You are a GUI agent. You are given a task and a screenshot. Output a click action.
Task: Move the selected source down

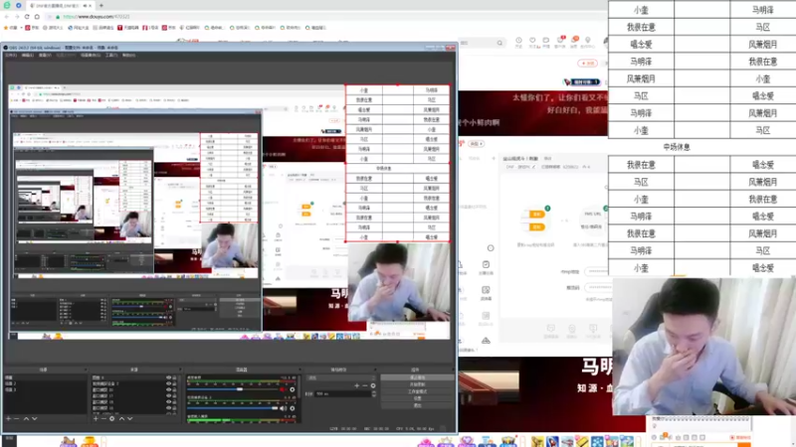coord(130,418)
